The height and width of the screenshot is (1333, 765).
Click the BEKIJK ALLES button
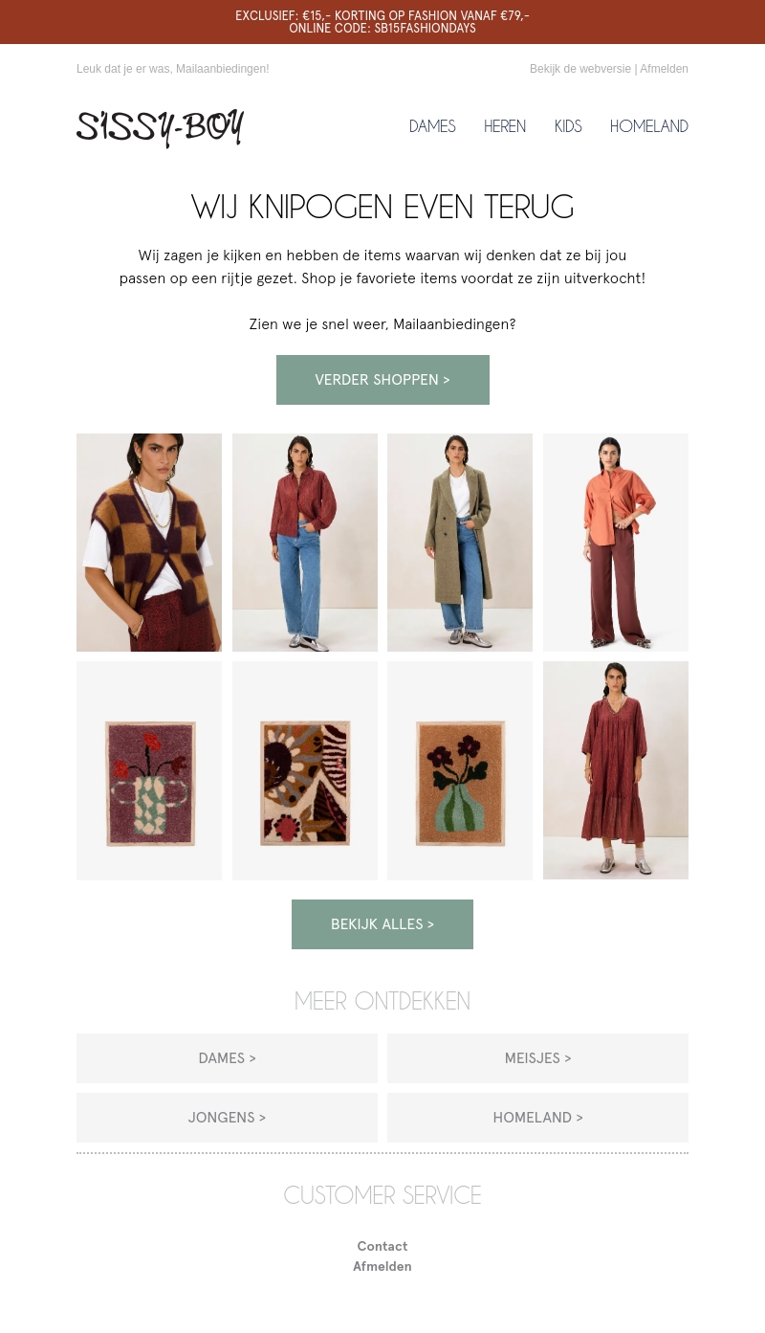point(382,924)
